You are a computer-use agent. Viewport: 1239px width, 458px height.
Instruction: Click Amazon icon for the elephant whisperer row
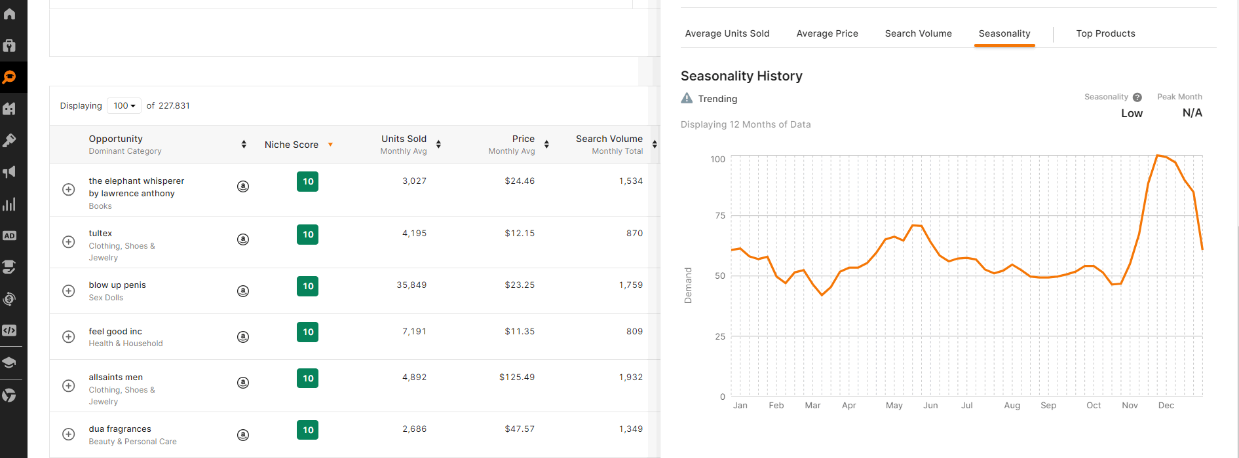click(x=243, y=186)
